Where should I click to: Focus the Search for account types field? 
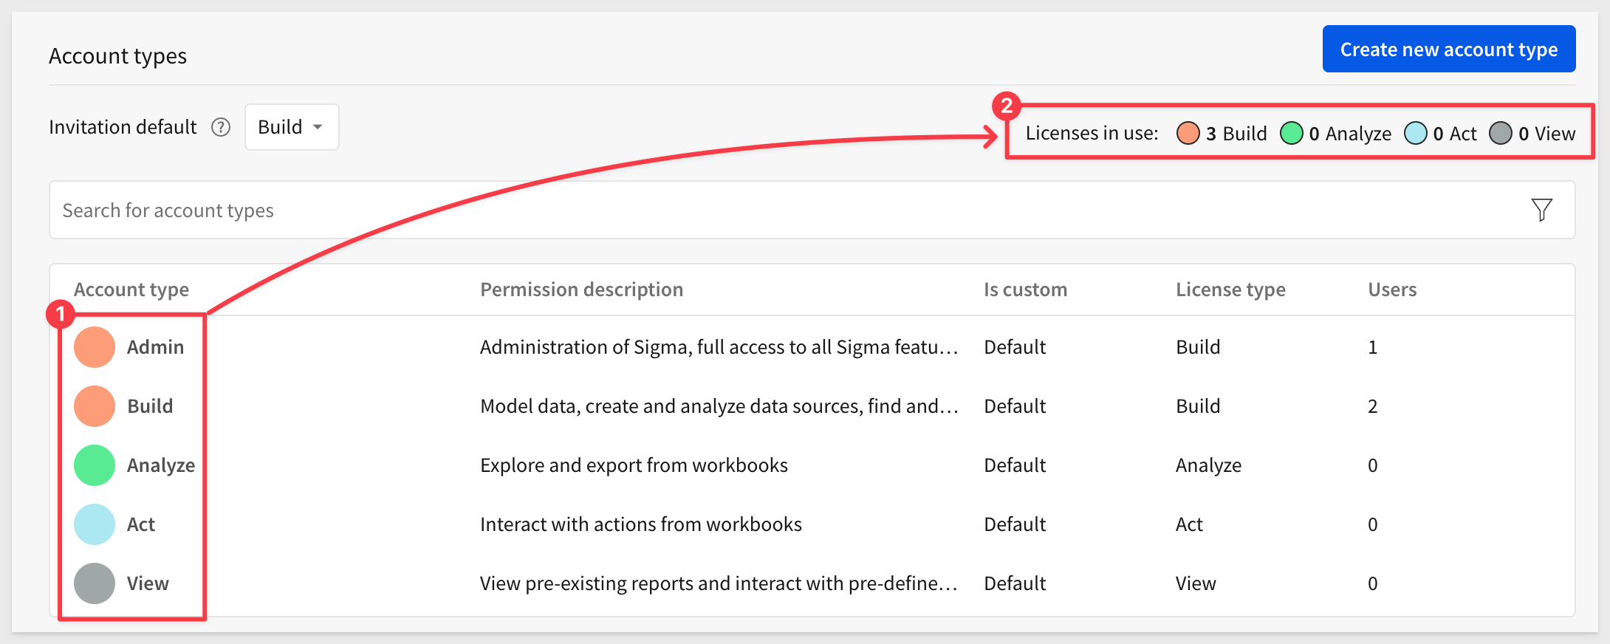(x=812, y=210)
